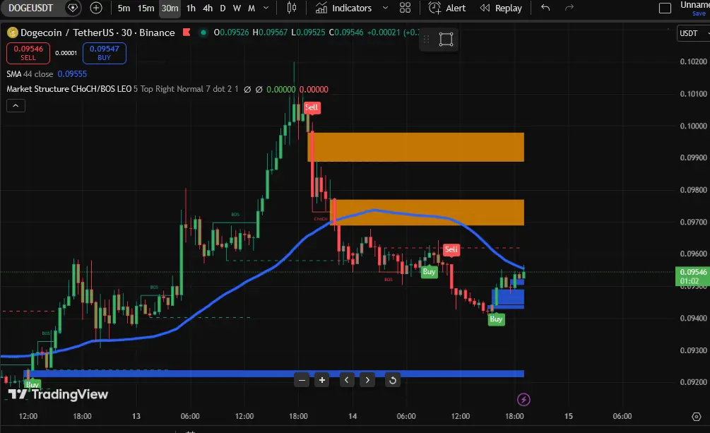Click the purple lightning bolt icon
The height and width of the screenshot is (433, 710).
tap(523, 400)
